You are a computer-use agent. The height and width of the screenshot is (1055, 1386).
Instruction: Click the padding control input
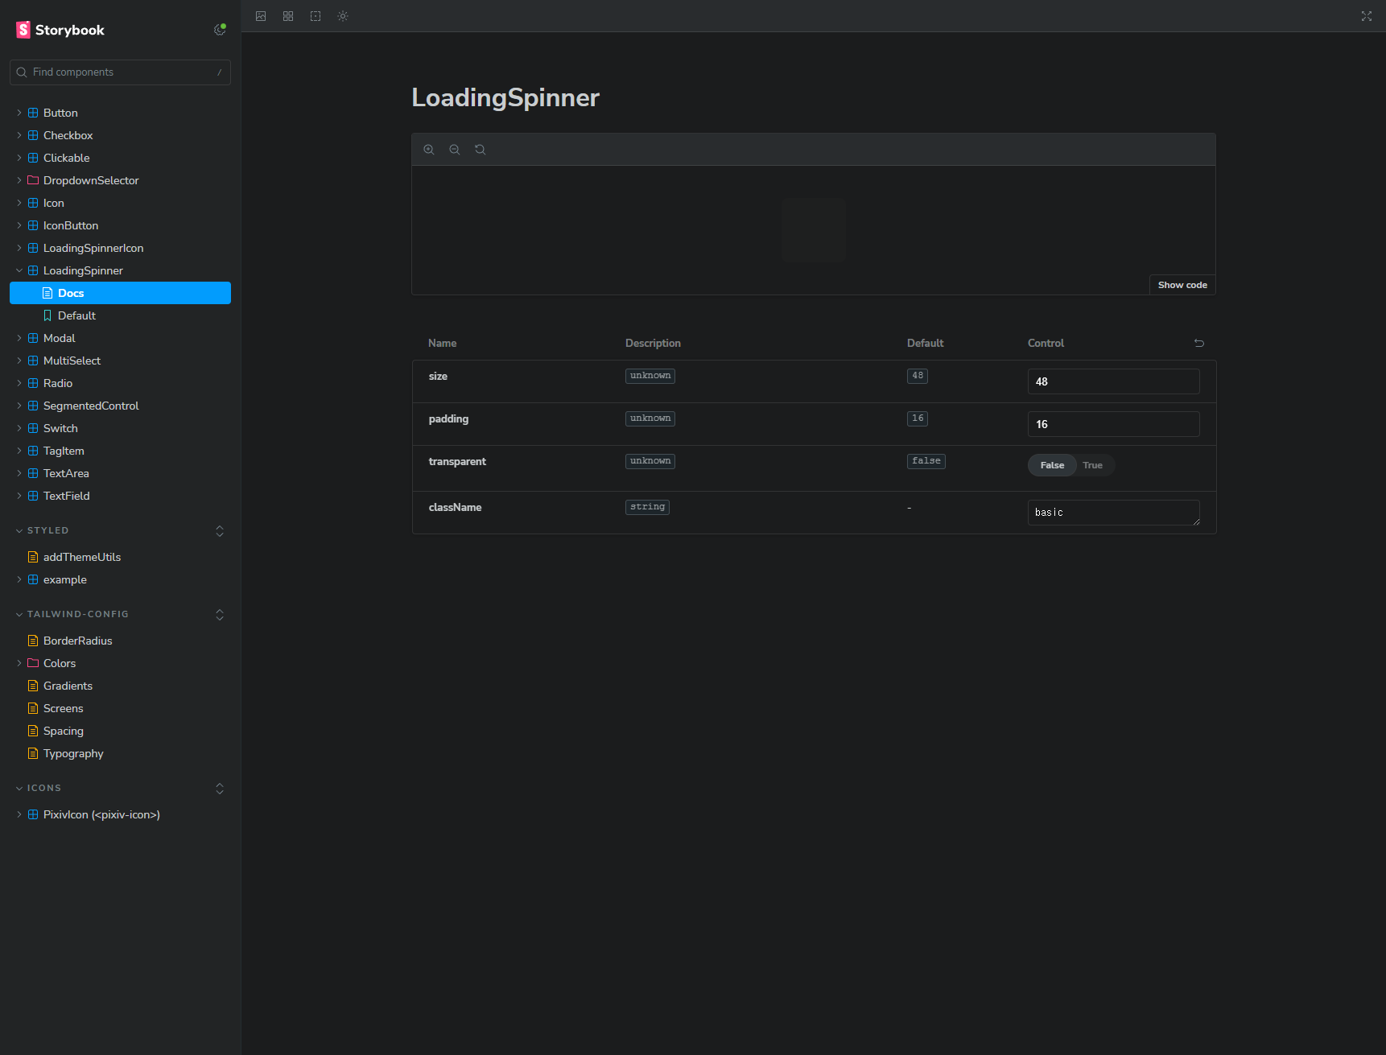(1113, 424)
